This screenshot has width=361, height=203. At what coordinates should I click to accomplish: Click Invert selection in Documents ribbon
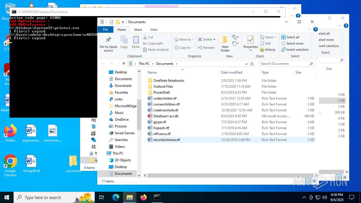(x=295, y=50)
